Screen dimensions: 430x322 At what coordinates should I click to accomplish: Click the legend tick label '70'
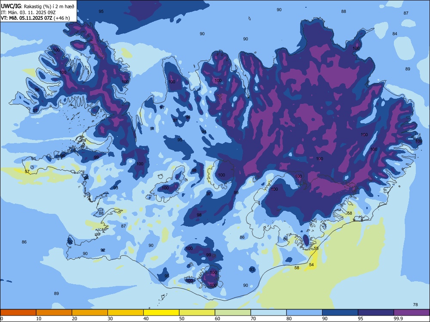253,319
